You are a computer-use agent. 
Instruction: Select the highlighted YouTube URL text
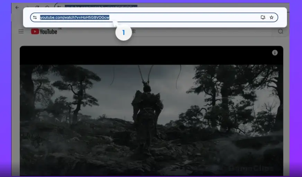pos(74,17)
